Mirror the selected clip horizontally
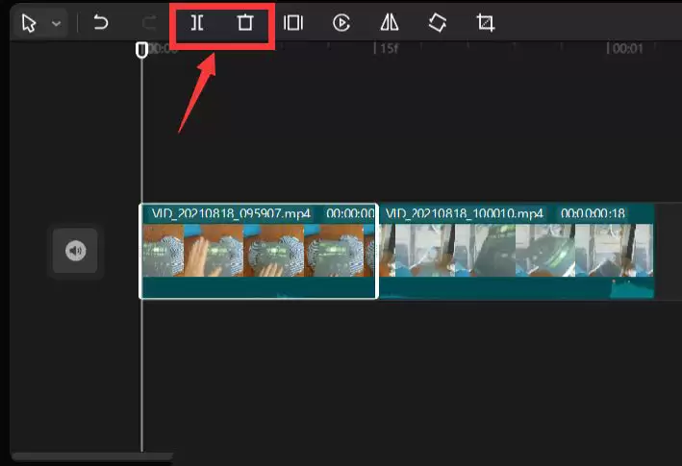 pos(390,23)
